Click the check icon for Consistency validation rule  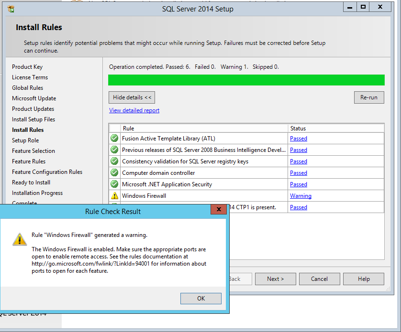click(114, 161)
